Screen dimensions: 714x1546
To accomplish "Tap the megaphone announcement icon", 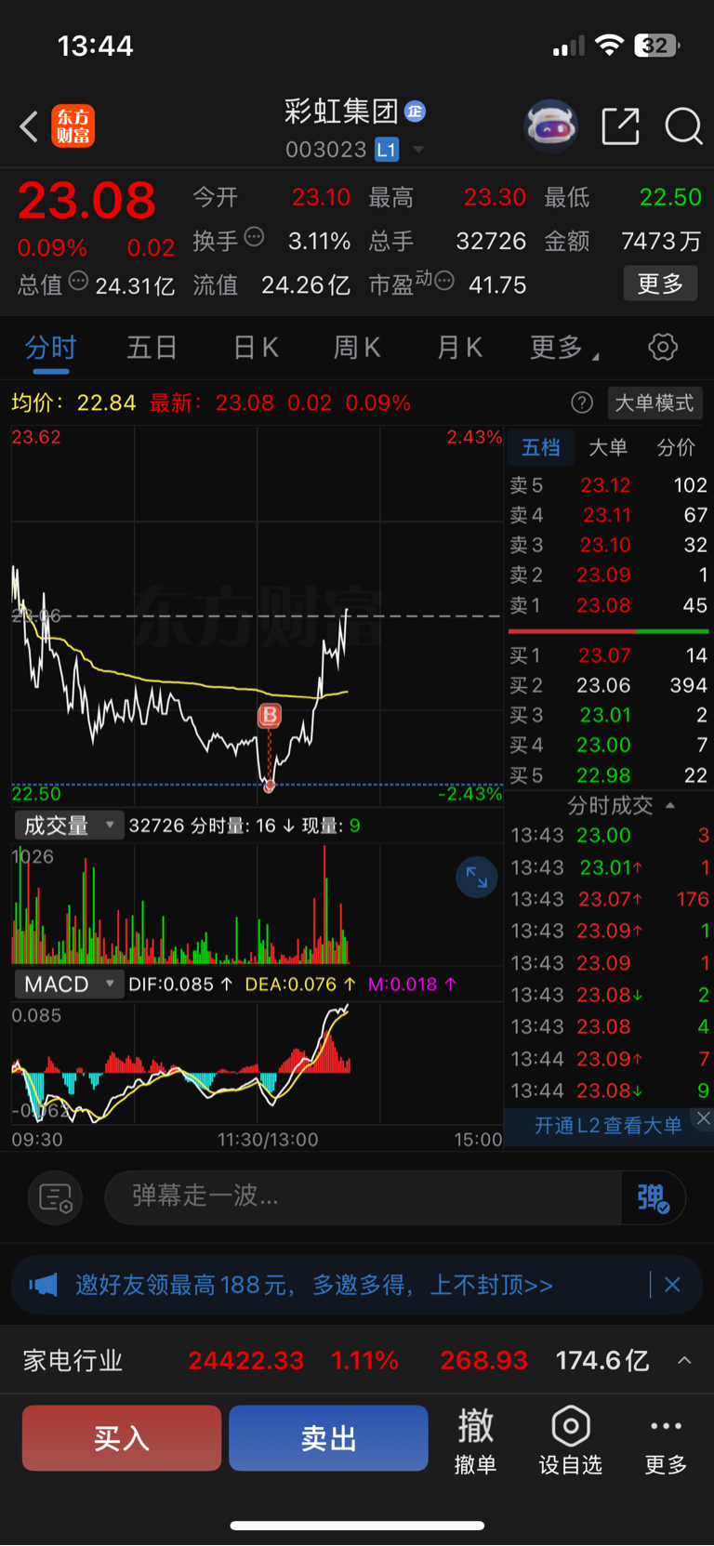I will coord(43,1285).
